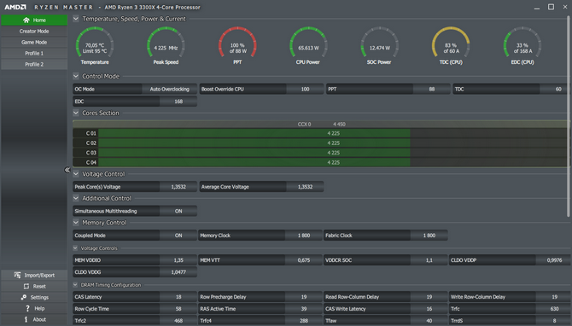
Task: Click core C 01 speed bar
Action: (254, 133)
